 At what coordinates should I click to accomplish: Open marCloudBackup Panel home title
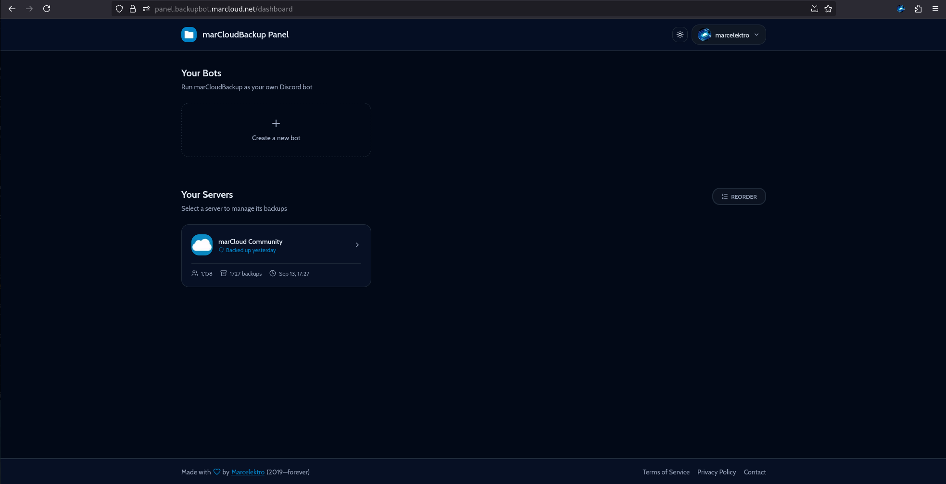point(245,35)
